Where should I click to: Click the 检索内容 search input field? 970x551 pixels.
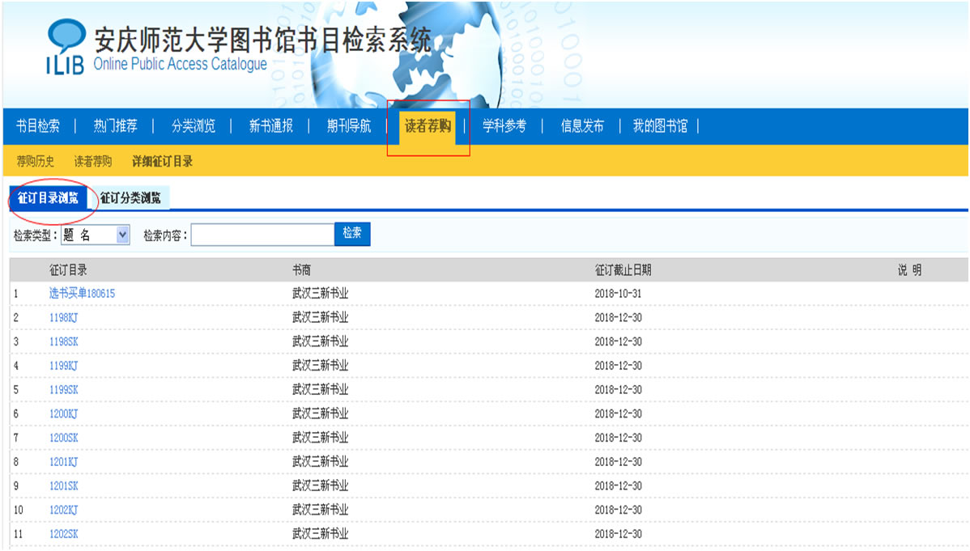262,235
